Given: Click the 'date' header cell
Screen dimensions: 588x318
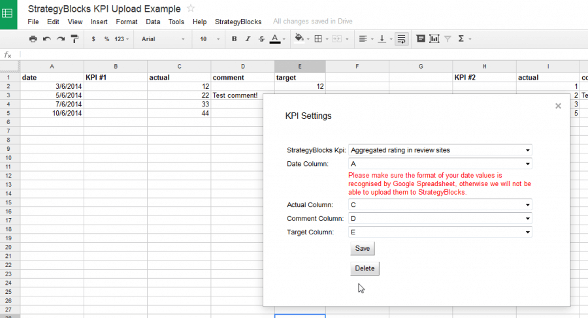Looking at the screenshot, I should (52, 77).
